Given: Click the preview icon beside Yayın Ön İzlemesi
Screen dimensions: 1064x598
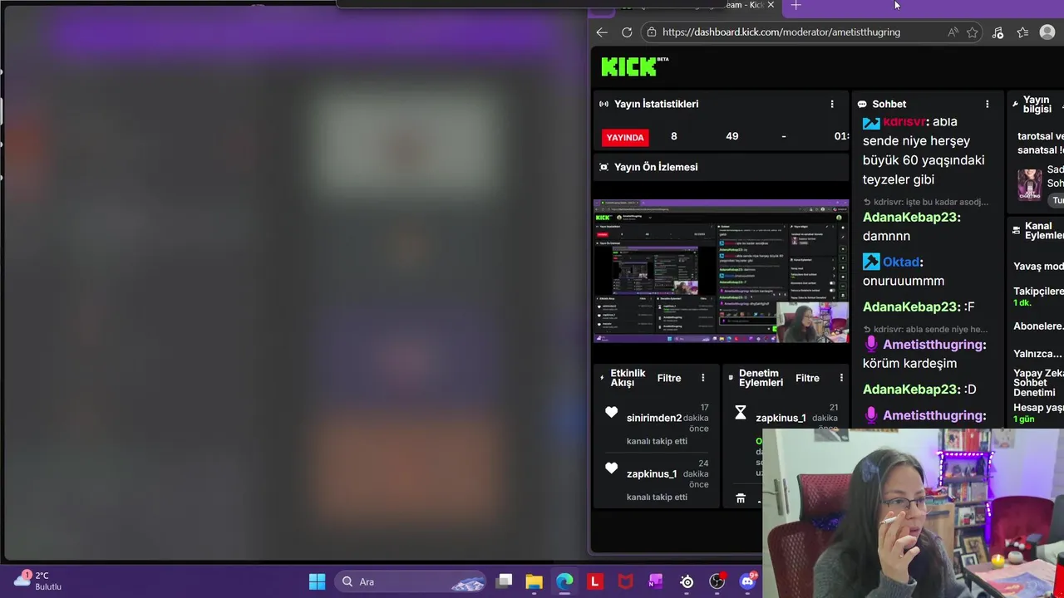Looking at the screenshot, I should click(603, 167).
